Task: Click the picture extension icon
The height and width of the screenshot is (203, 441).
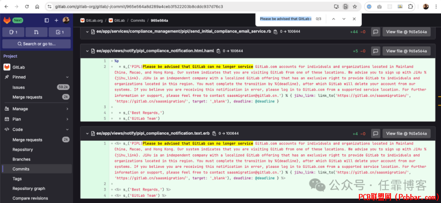Action: (400, 7)
